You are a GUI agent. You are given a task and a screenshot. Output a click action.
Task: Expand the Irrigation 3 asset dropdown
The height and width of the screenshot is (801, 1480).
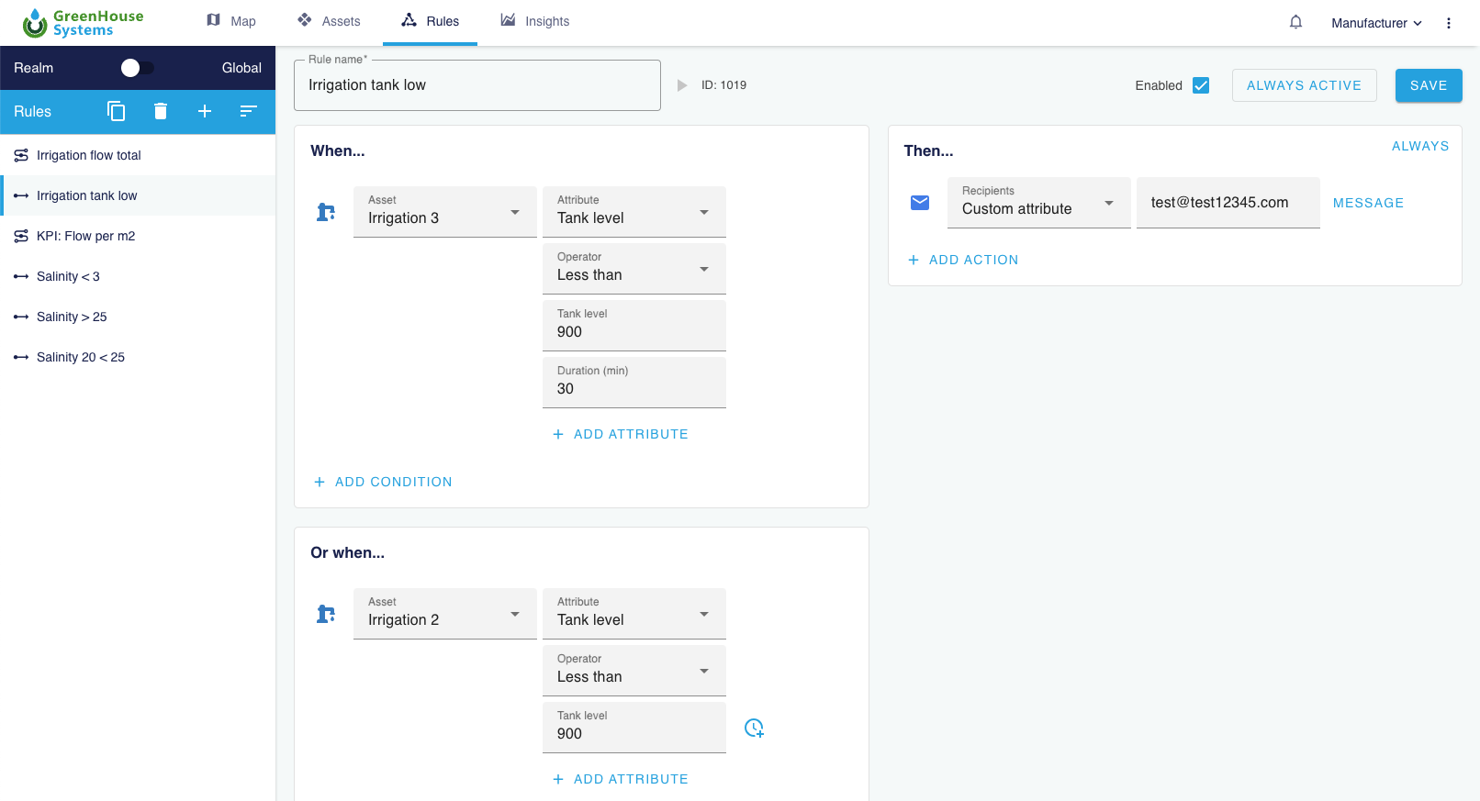[444, 212]
